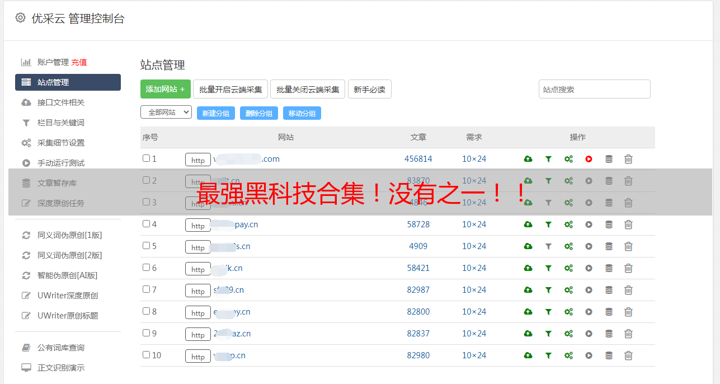
Task: Select 站点管理 in the sidebar
Action: coord(68,82)
